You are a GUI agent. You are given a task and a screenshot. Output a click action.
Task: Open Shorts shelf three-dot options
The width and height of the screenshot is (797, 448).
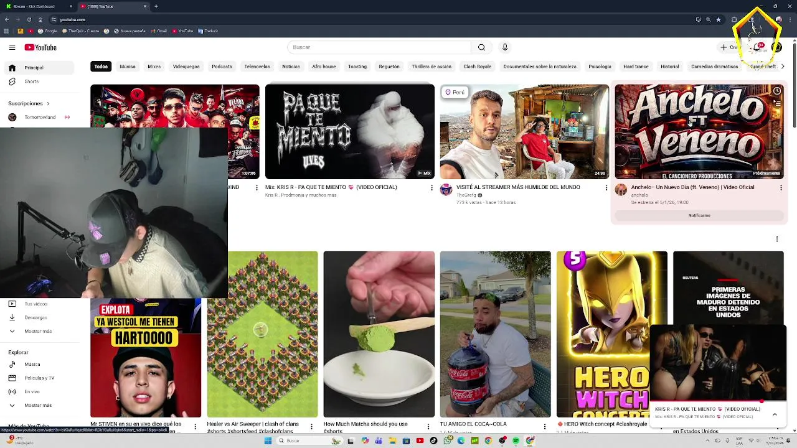point(777,239)
